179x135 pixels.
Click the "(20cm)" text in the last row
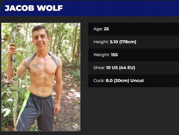click(121, 80)
